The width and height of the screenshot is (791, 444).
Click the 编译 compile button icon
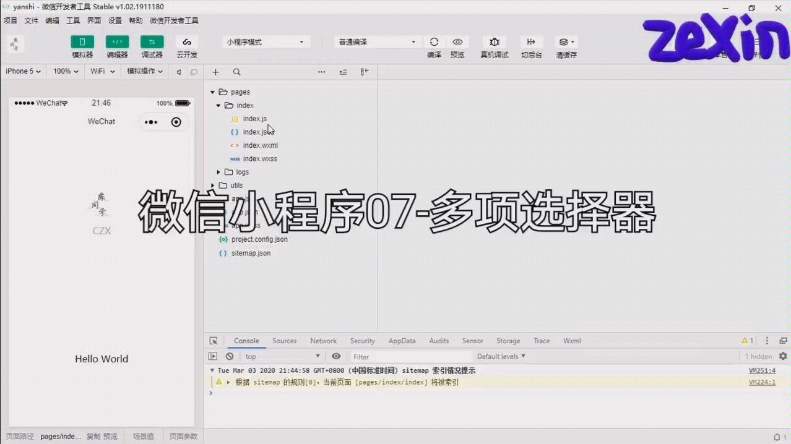point(434,41)
